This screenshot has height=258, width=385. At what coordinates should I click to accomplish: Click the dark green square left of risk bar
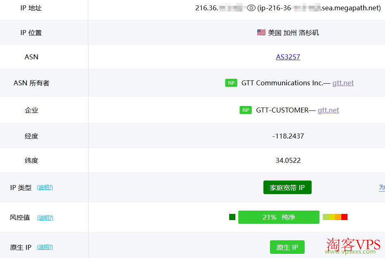coord(232,217)
